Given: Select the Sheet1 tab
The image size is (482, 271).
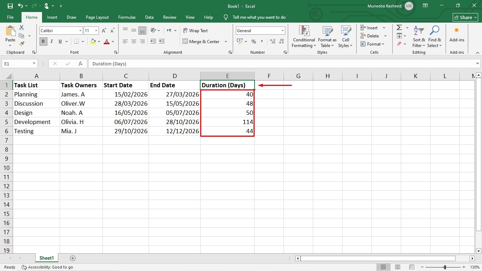Looking at the screenshot, I should point(47,258).
